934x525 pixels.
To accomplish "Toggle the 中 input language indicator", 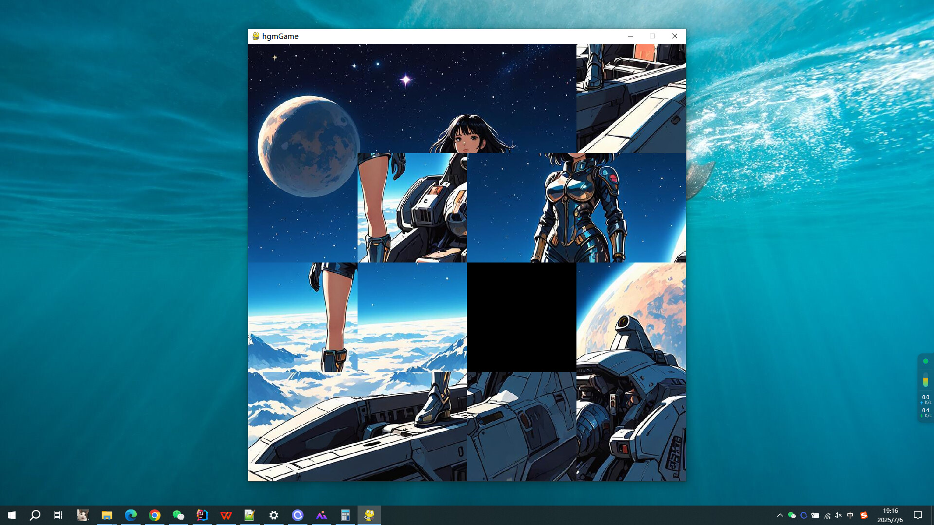I will click(850, 515).
